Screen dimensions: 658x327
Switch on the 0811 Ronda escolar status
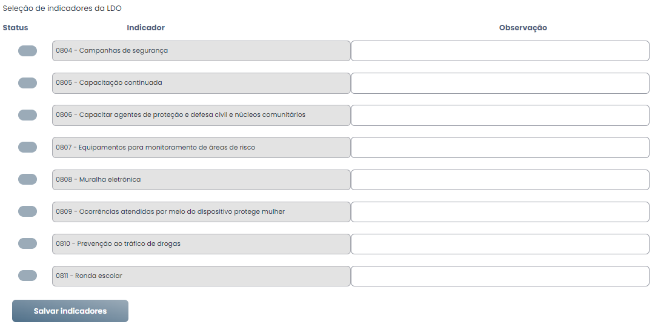point(27,276)
